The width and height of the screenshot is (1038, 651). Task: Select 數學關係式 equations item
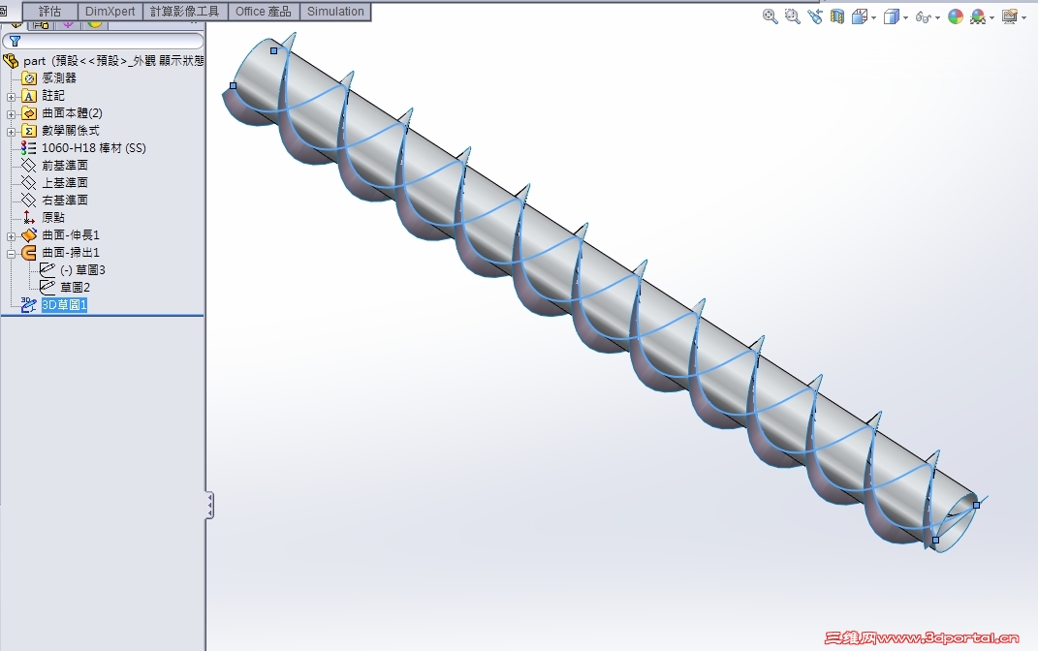tap(70, 131)
